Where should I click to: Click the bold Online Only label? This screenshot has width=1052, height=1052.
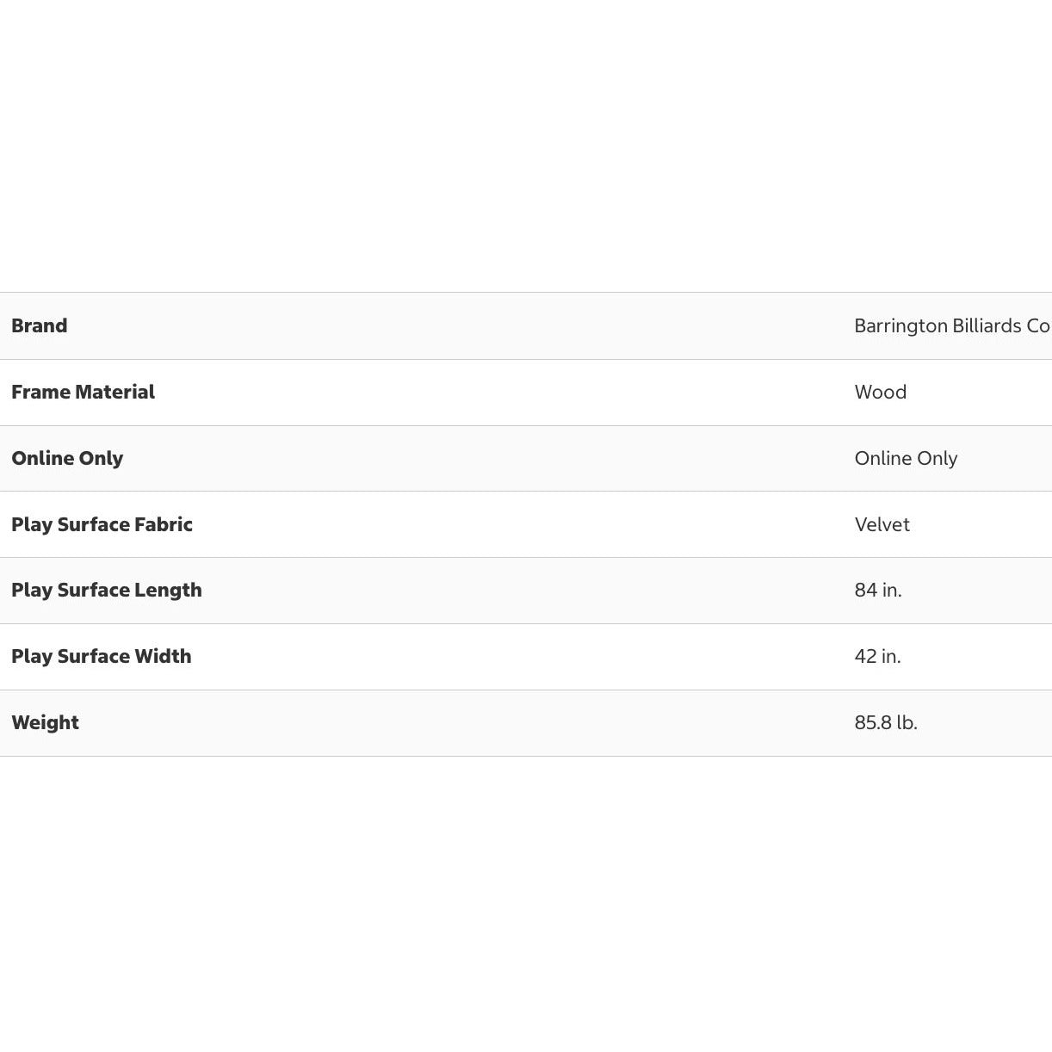click(x=67, y=459)
